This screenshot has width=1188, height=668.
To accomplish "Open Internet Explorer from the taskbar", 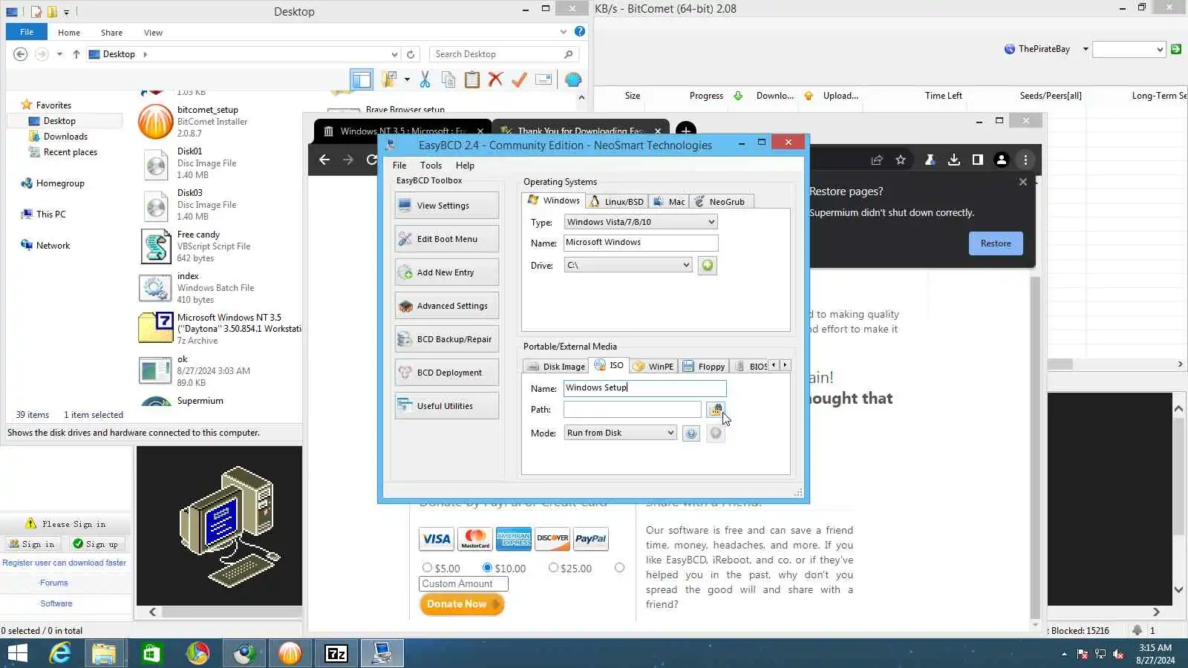I will [x=59, y=653].
